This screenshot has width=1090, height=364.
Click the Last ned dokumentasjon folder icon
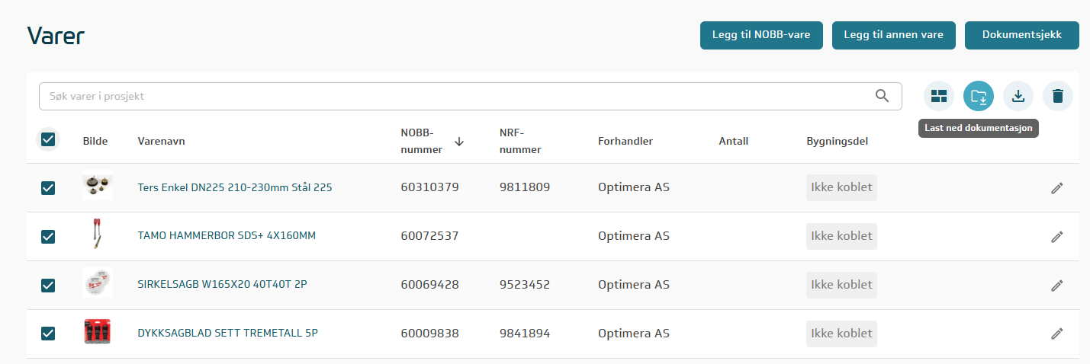tap(979, 96)
